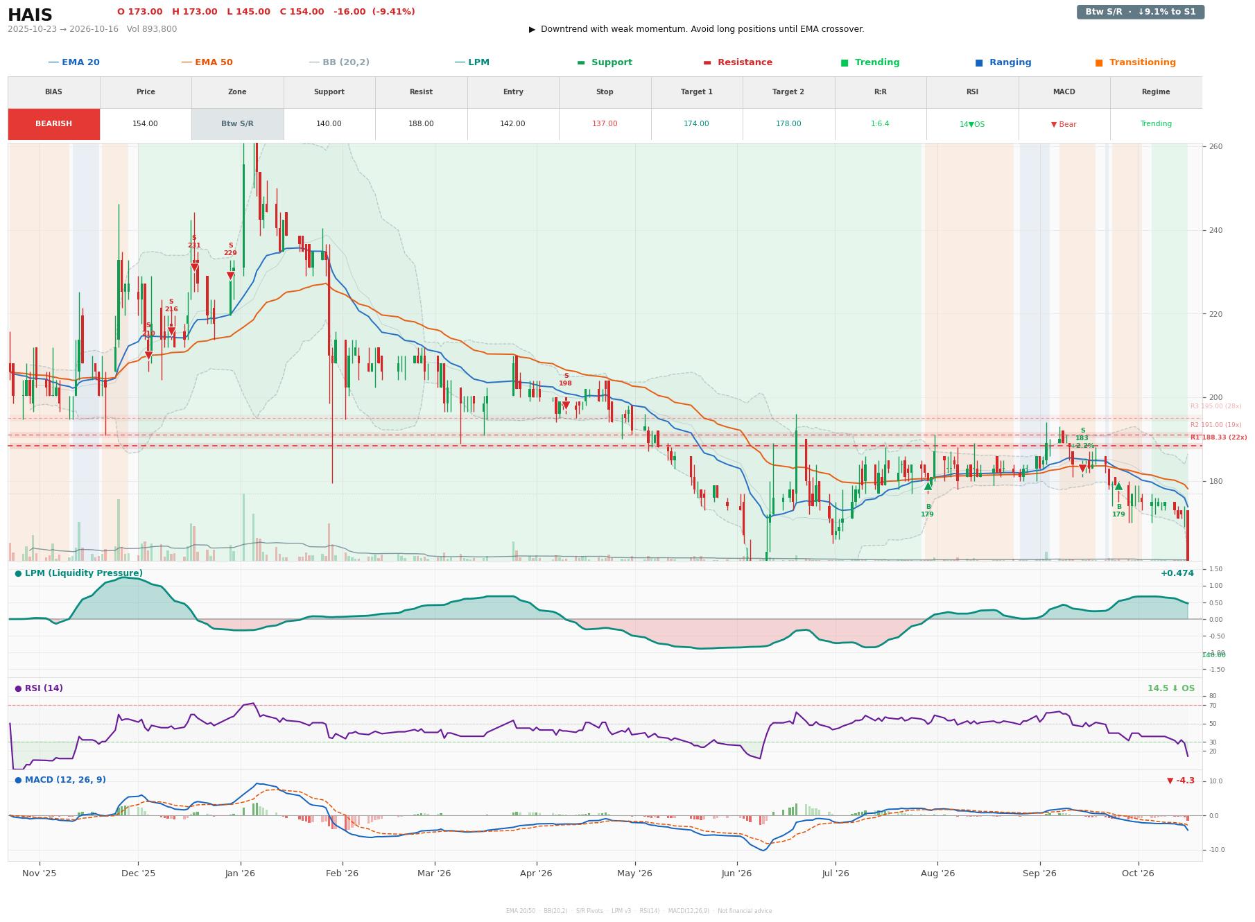Click the Transitioning regime legend entry

coord(1136,62)
